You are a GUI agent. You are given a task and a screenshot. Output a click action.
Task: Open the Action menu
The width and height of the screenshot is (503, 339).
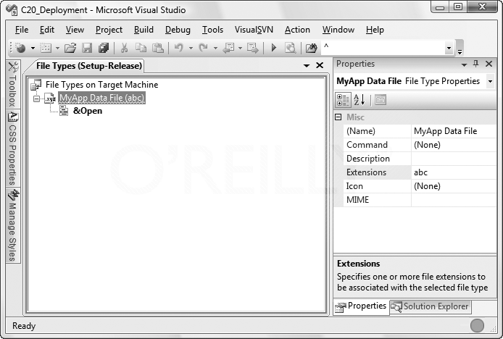297,30
